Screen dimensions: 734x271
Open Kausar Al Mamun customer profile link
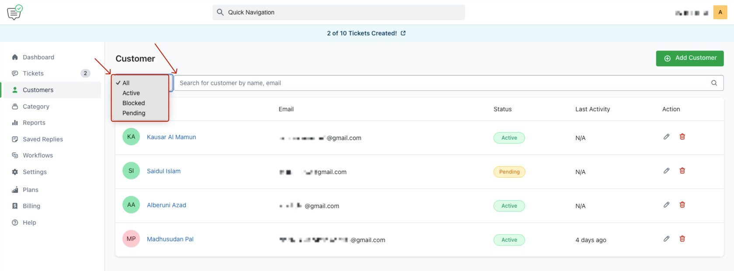(x=171, y=137)
